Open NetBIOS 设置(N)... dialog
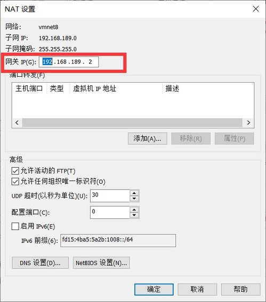This screenshot has width=266, height=302. click(x=101, y=263)
